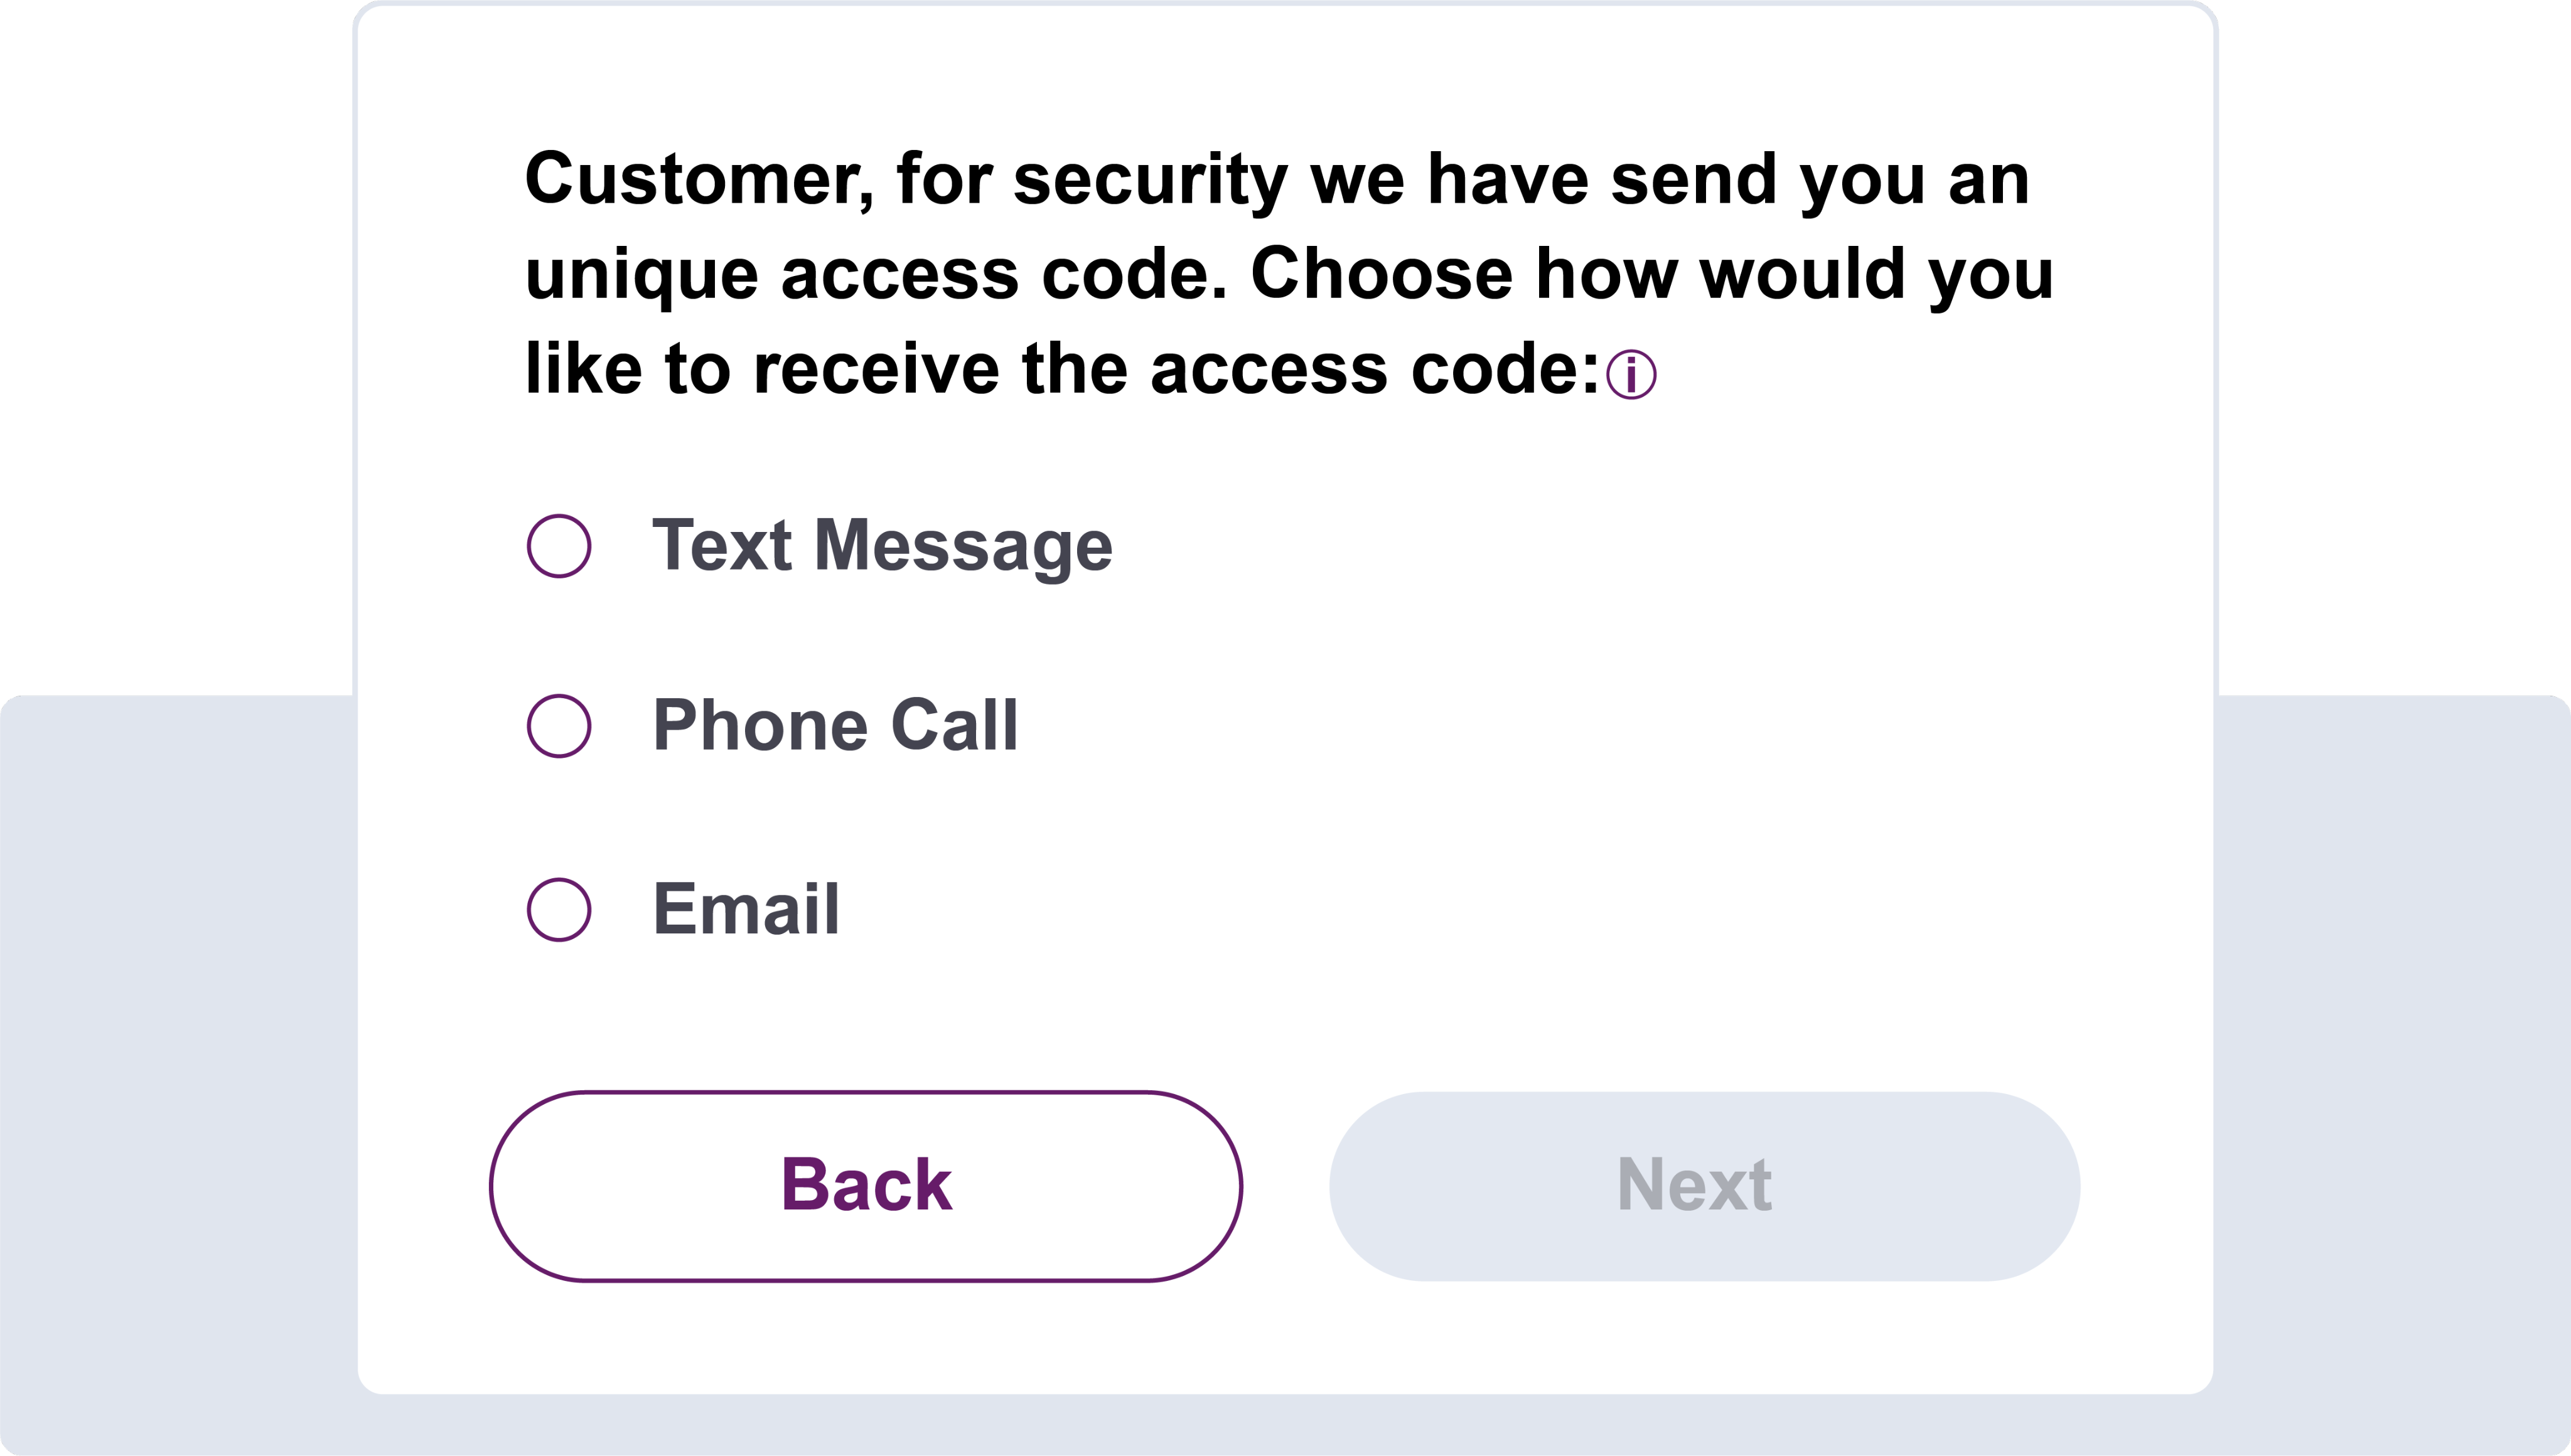Click the word "Choose" in the heading

click(x=1382, y=275)
